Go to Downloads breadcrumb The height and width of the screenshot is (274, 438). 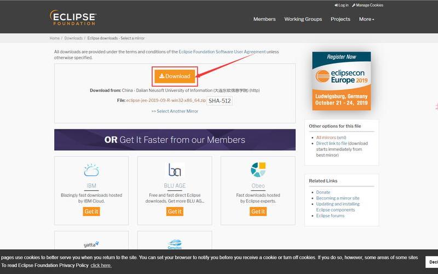pos(73,38)
